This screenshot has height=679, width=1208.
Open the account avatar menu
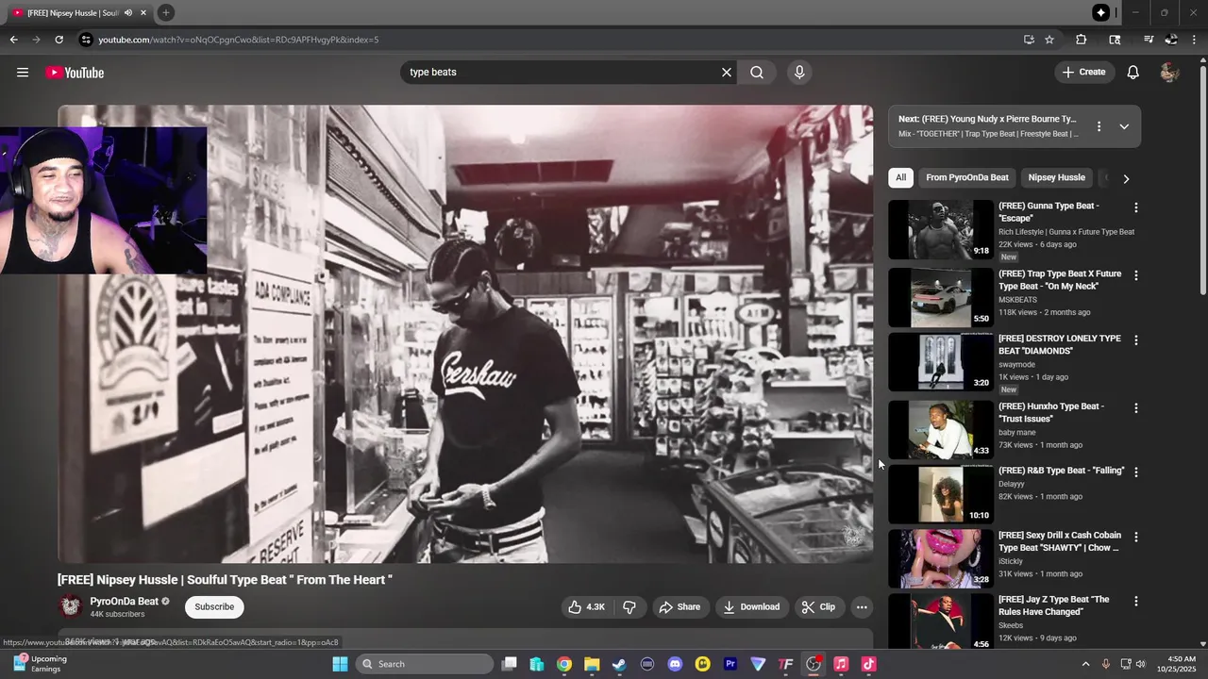(1170, 73)
